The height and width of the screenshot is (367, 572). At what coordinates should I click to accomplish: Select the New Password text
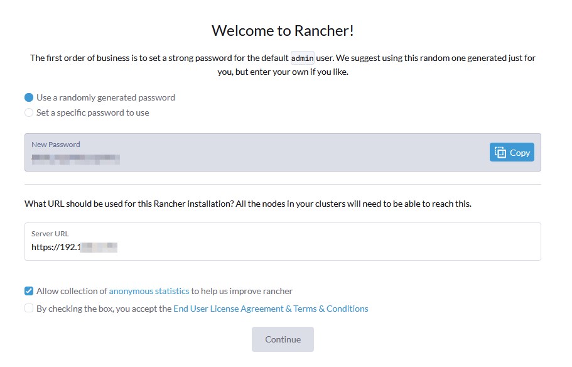pos(55,144)
